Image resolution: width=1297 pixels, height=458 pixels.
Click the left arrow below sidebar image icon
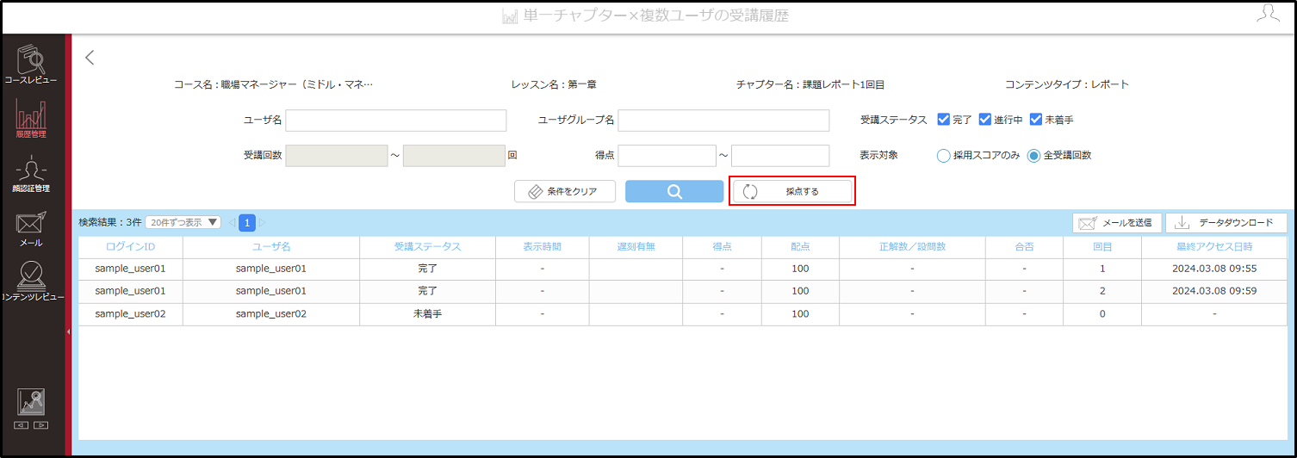pos(22,425)
